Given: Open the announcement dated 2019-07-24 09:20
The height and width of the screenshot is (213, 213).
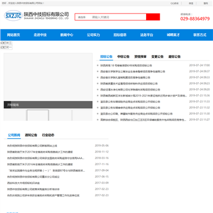Looking at the screenshot, I should tap(130, 89).
